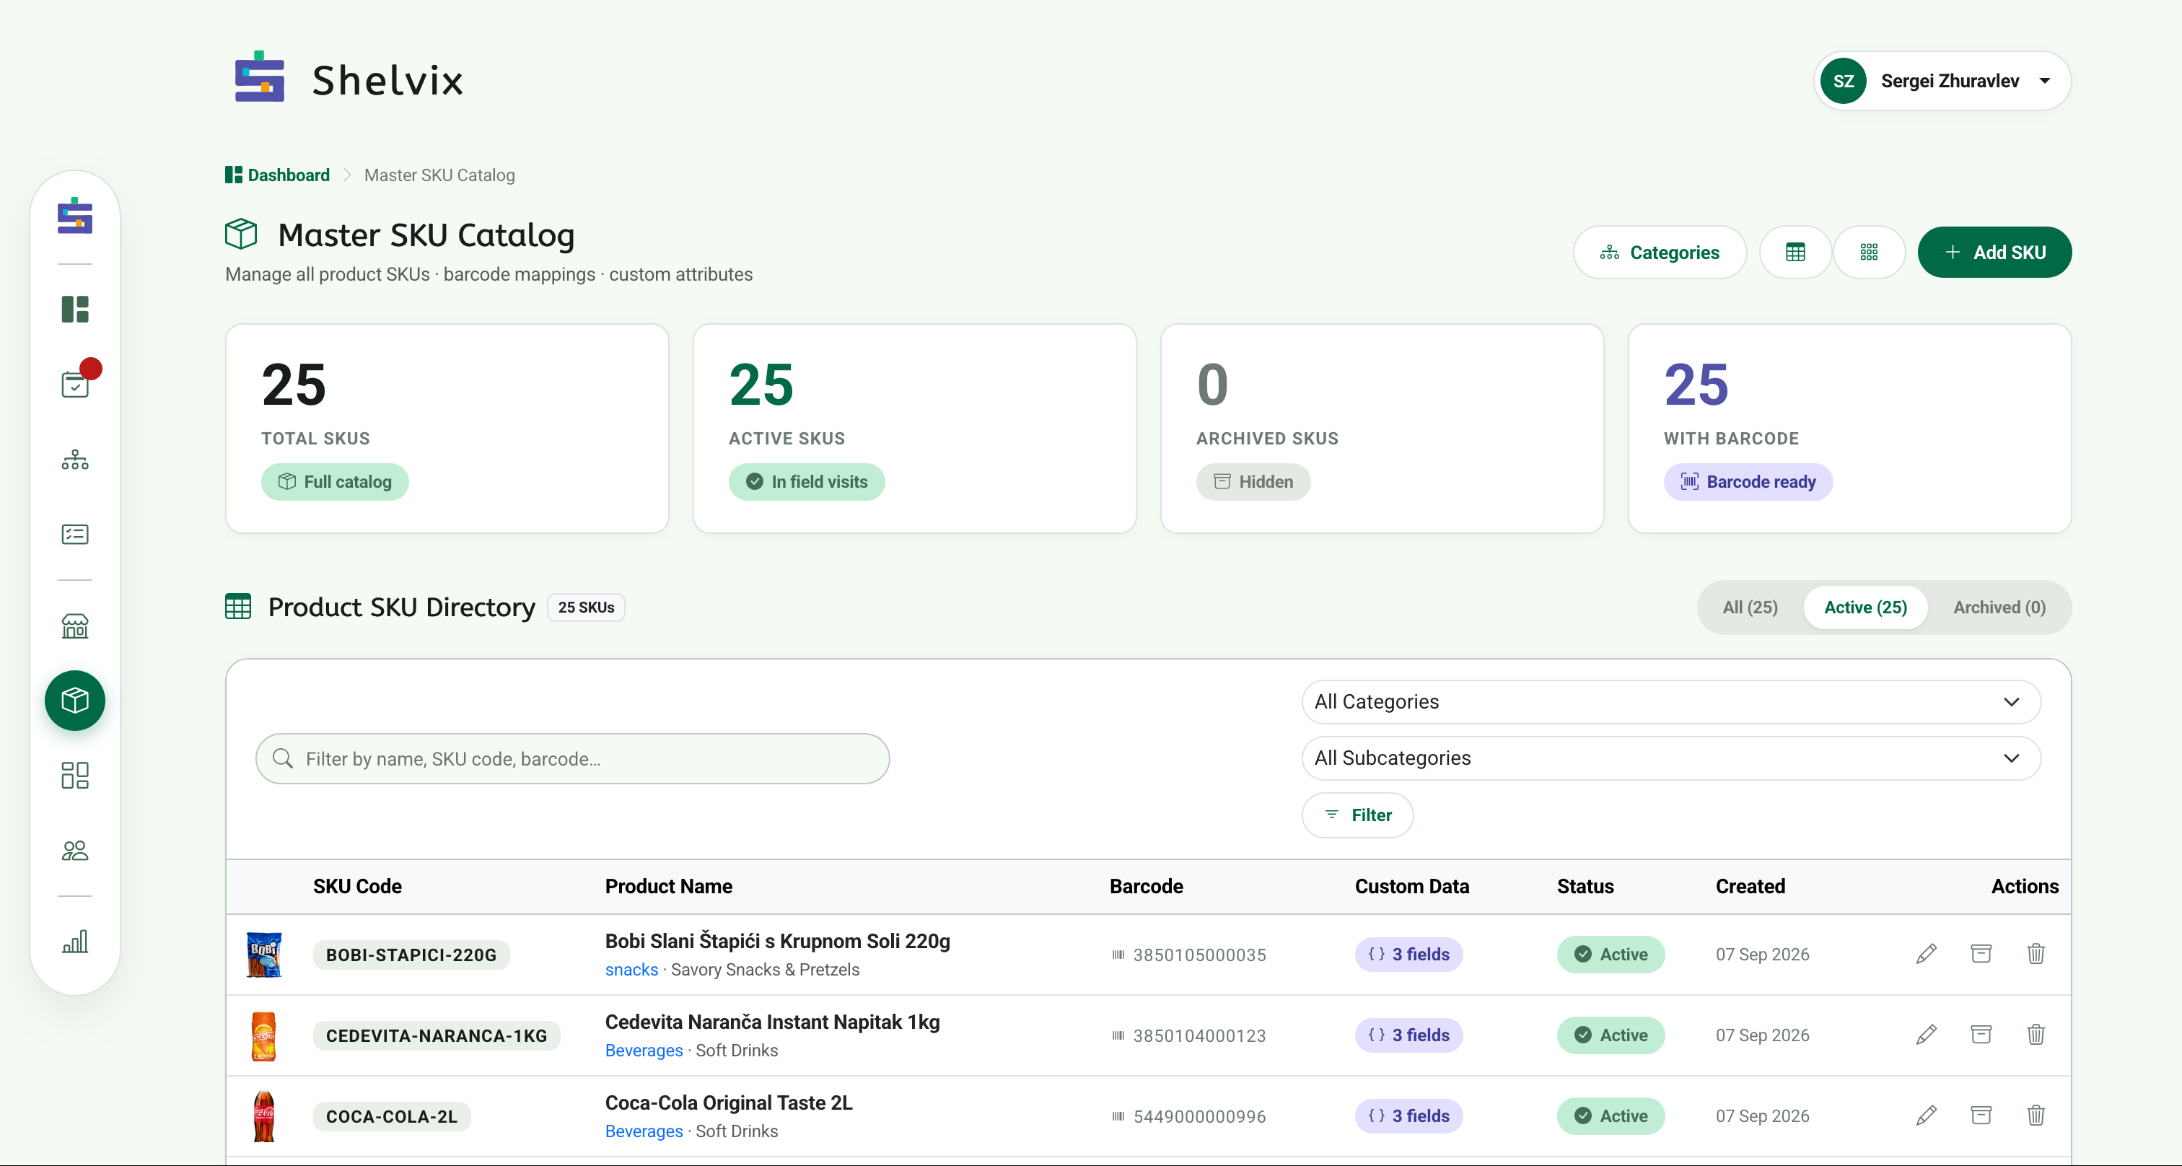Click the Active status of COCA-COLA-2L

(x=1611, y=1116)
